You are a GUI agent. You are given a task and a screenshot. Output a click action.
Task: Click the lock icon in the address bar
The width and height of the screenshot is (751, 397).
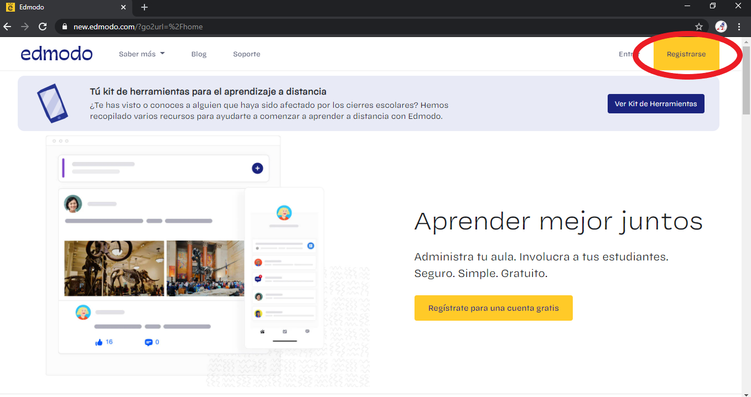click(x=64, y=26)
